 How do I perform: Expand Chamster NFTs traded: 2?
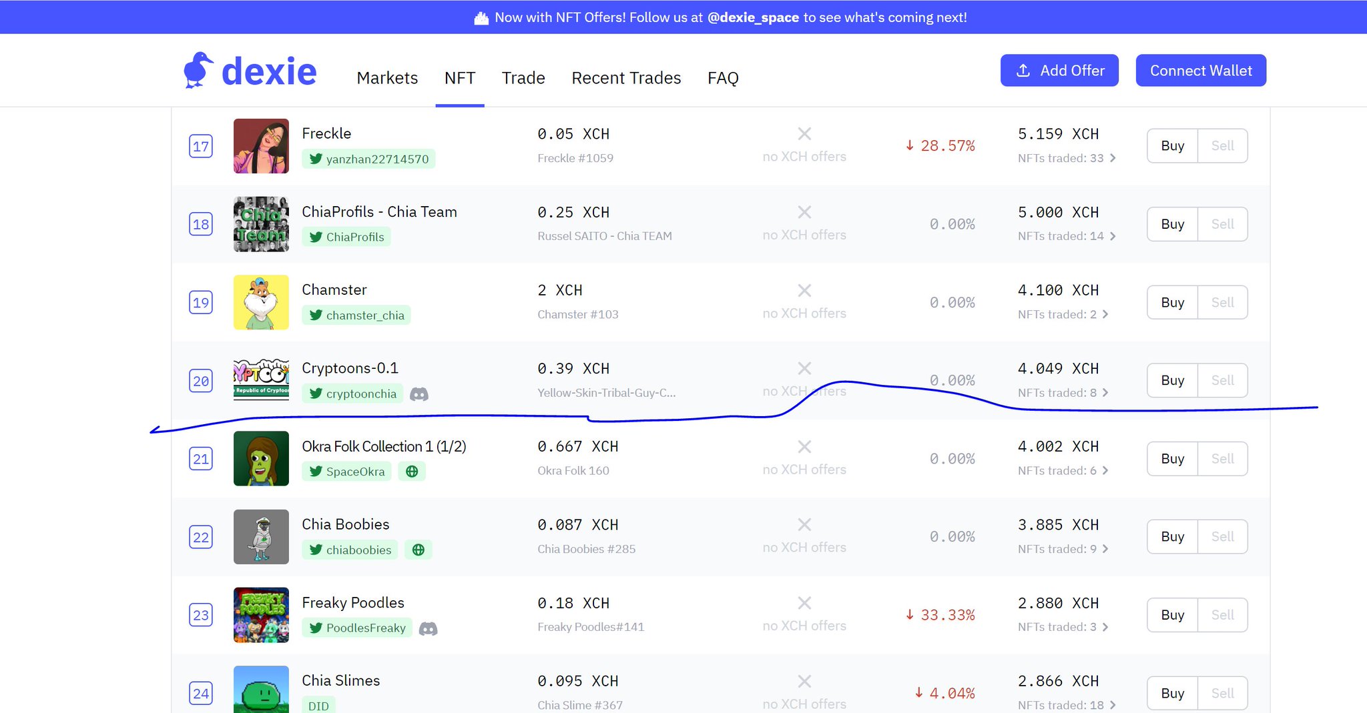coord(1063,314)
